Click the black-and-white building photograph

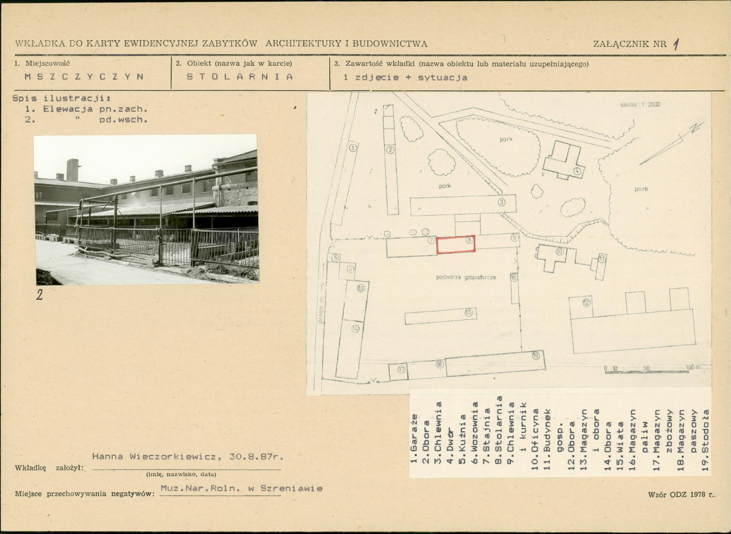[x=146, y=210]
